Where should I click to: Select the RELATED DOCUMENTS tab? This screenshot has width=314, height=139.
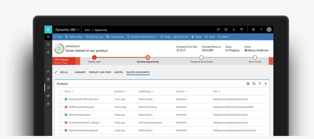click(x=138, y=72)
